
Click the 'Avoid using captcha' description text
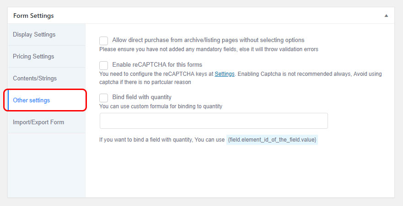click(240, 78)
